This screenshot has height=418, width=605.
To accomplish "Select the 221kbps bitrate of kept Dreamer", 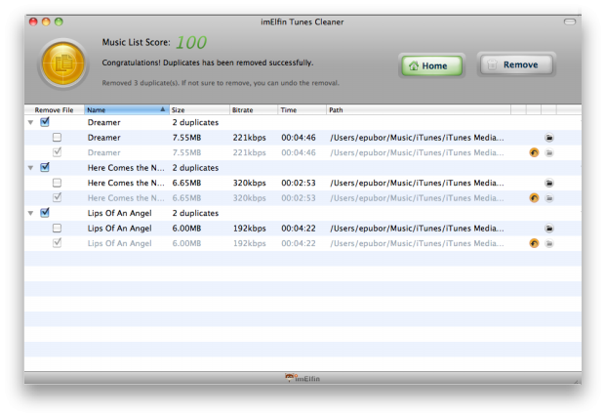I will 249,138.
